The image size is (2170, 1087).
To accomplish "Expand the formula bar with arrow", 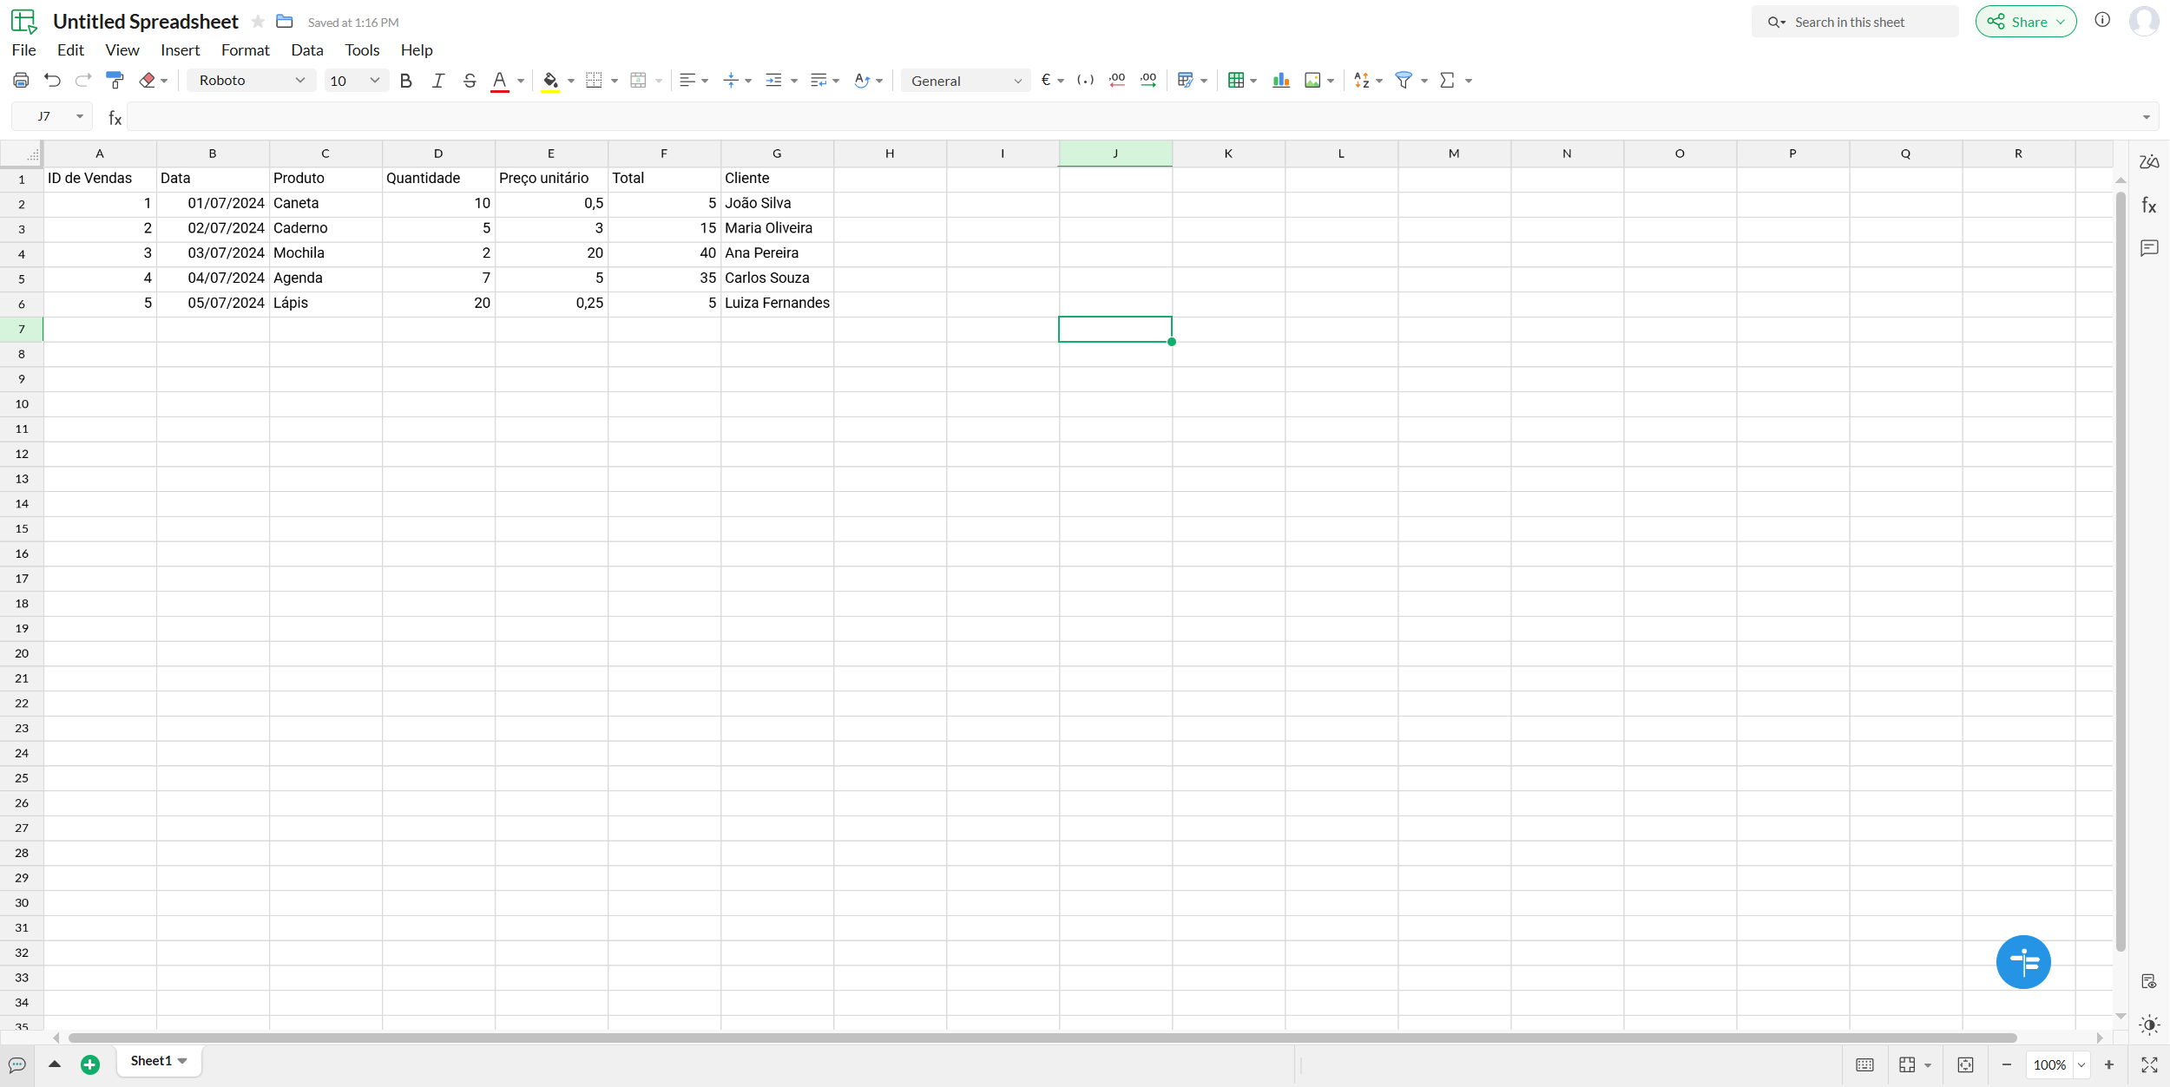I will tap(2147, 117).
